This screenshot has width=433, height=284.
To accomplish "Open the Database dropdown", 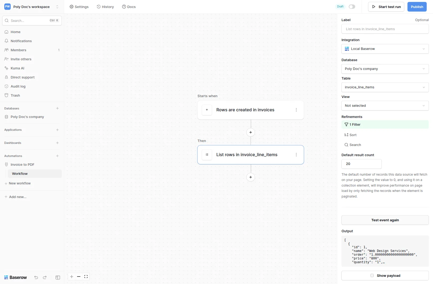I will click(x=385, y=69).
